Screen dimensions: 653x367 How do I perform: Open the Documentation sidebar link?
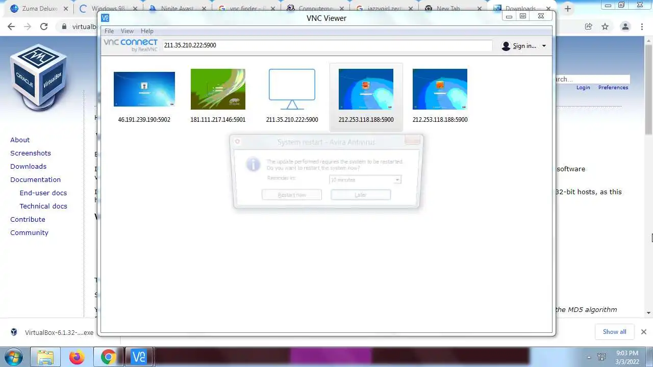point(35,179)
